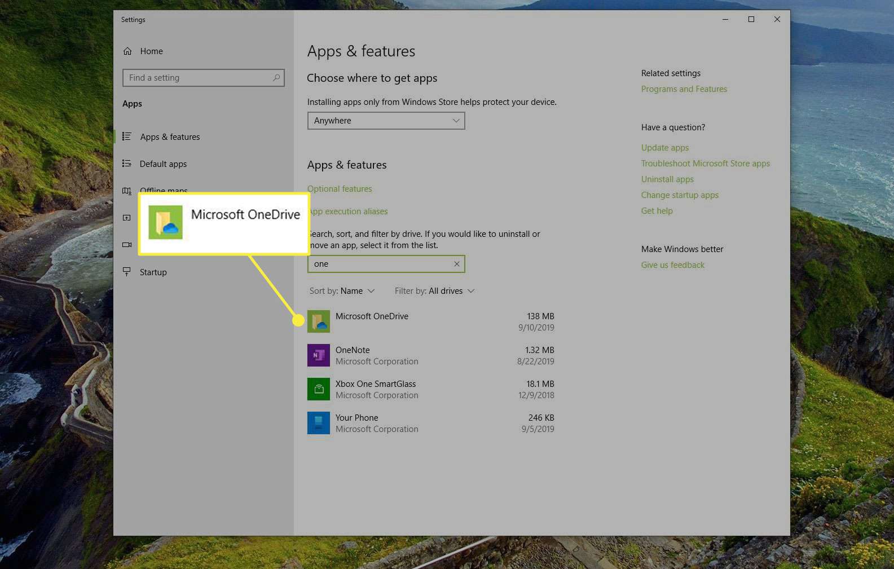The width and height of the screenshot is (894, 569).
Task: Click the Update apps help link
Action: 665,148
